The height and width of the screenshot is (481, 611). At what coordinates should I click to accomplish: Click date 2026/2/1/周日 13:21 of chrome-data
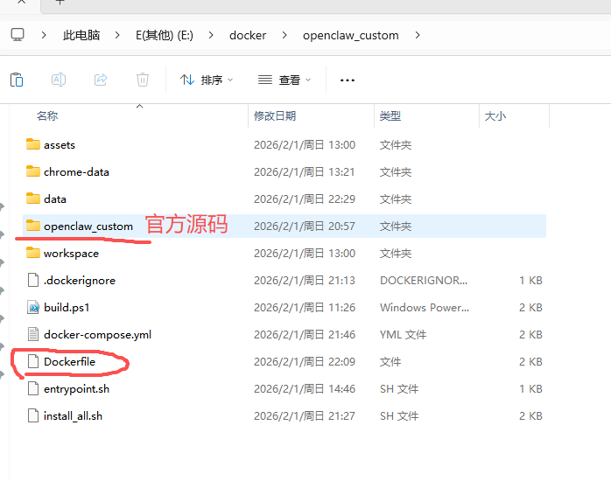point(305,172)
